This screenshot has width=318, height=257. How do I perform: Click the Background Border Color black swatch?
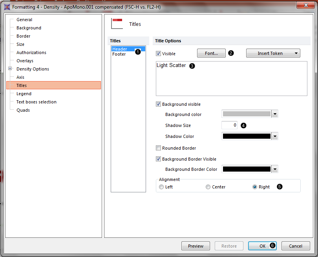[247, 169]
